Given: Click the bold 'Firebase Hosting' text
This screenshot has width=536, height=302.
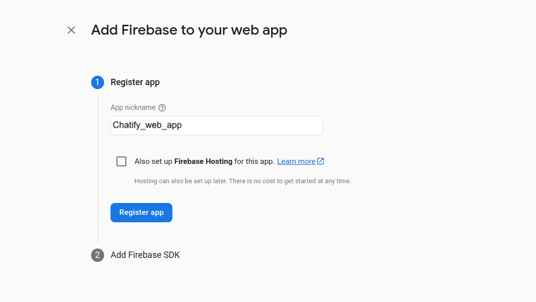Looking at the screenshot, I should [203, 161].
